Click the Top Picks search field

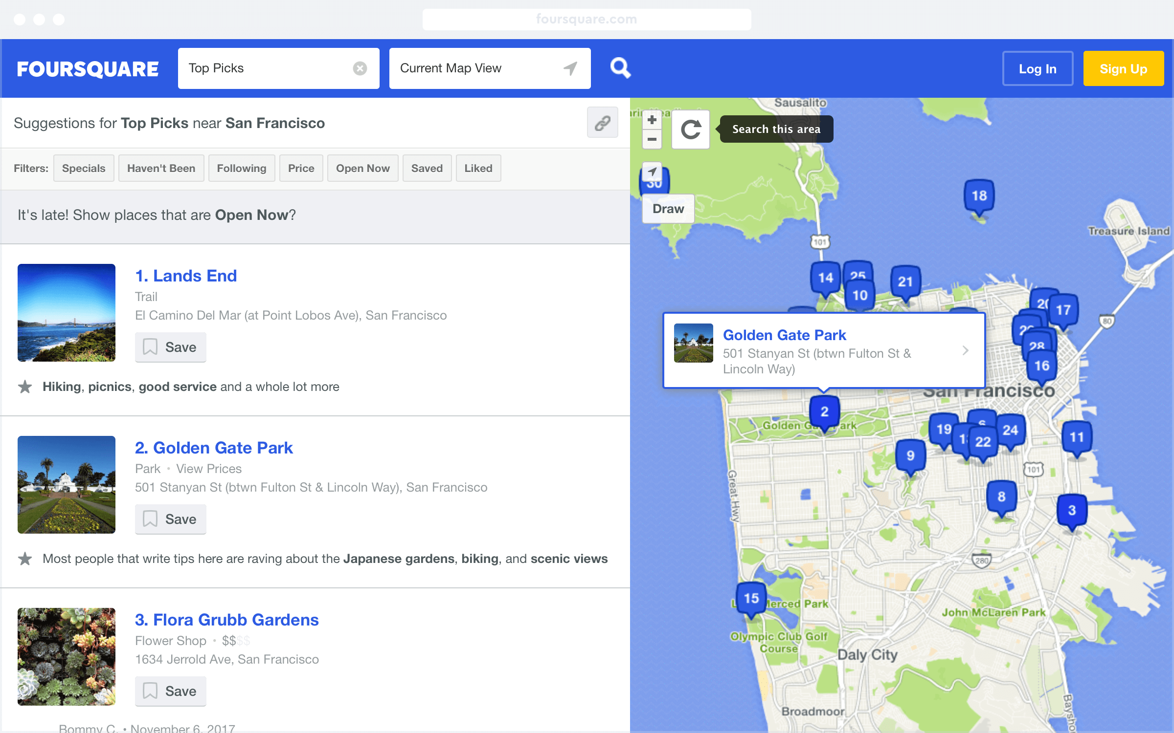279,68
